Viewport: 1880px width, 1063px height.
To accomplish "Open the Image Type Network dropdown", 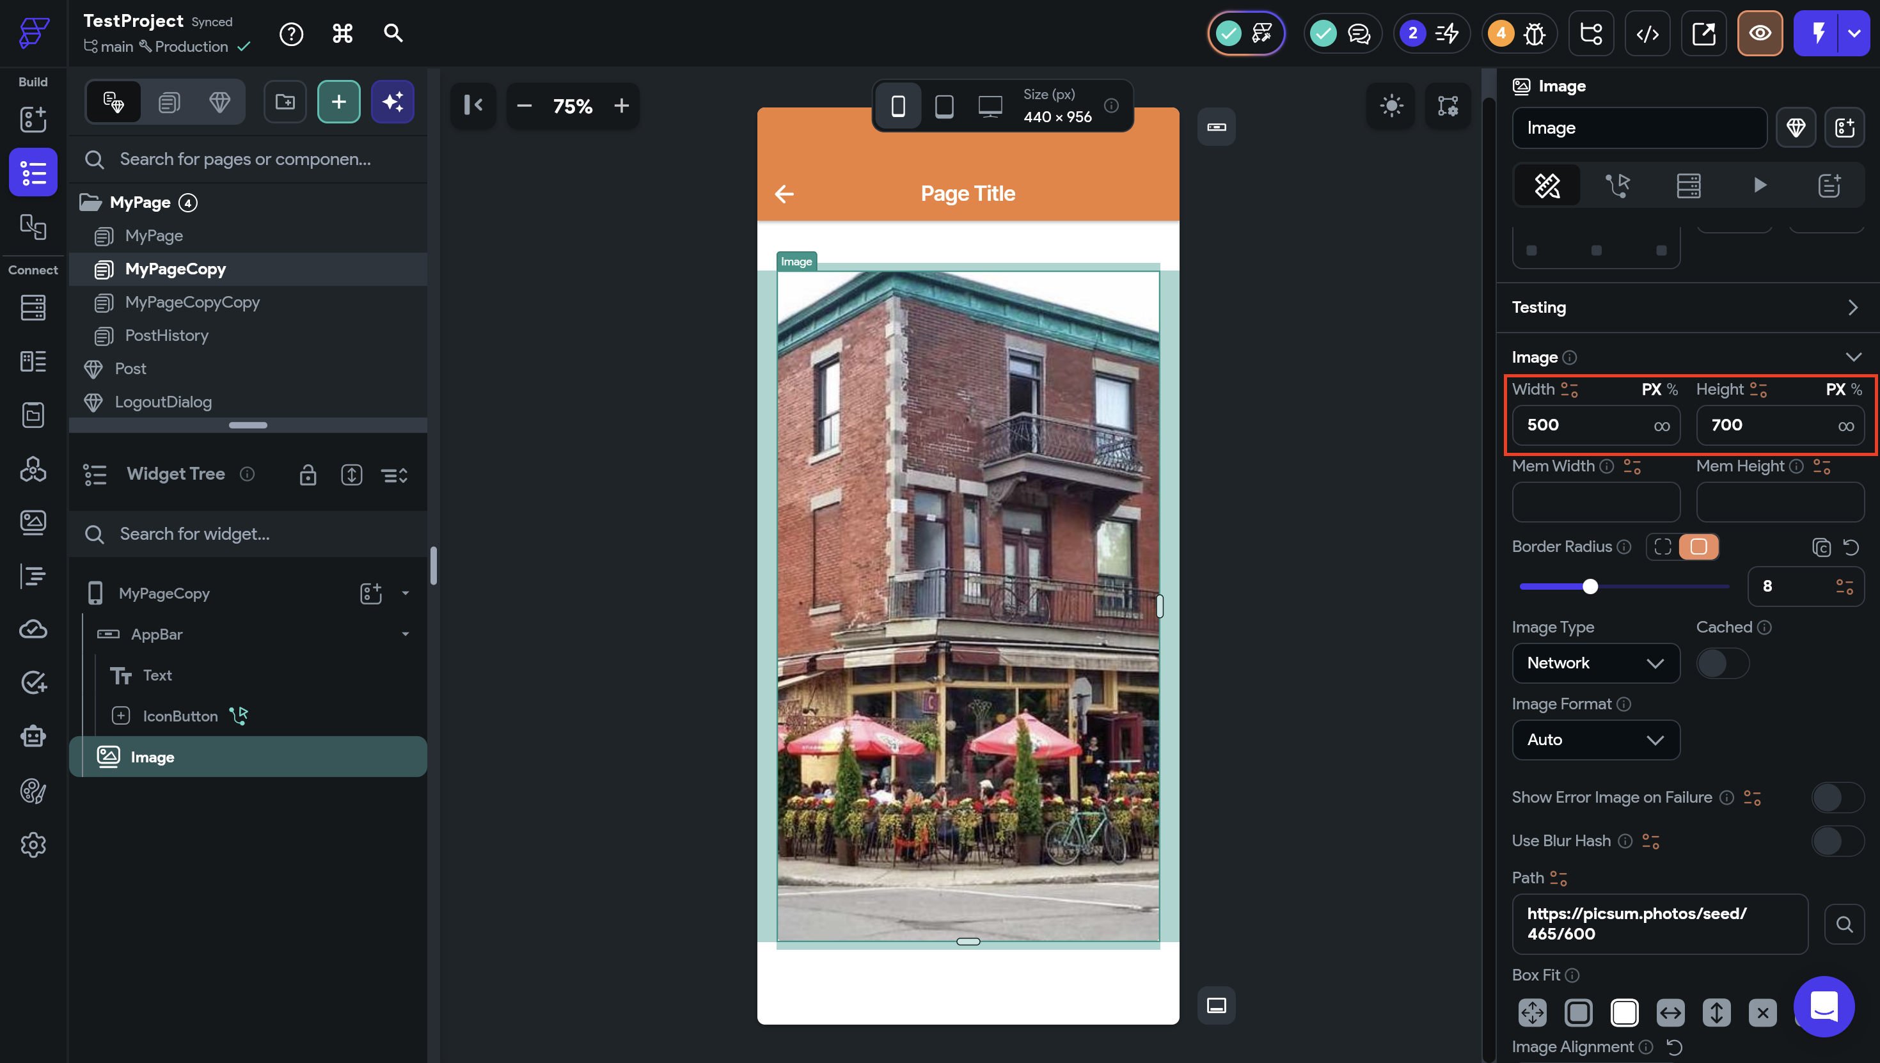I will (1595, 663).
